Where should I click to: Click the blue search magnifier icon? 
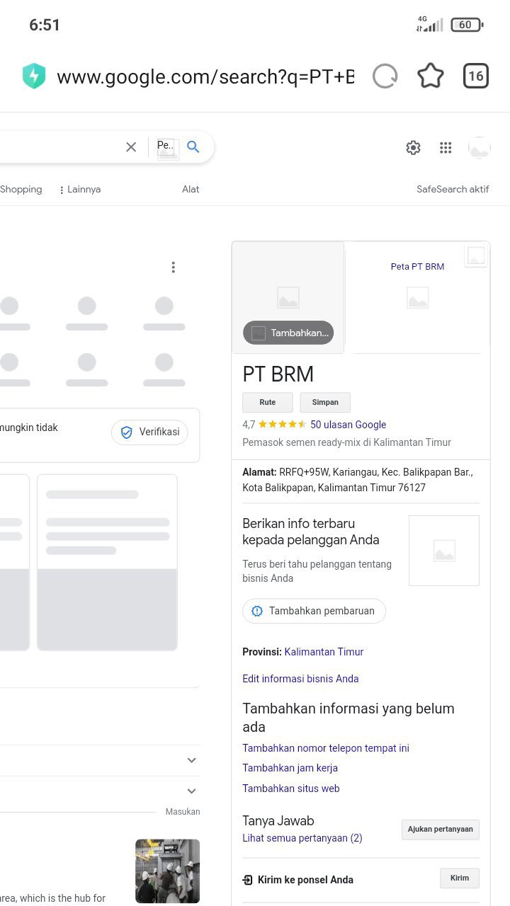[193, 147]
